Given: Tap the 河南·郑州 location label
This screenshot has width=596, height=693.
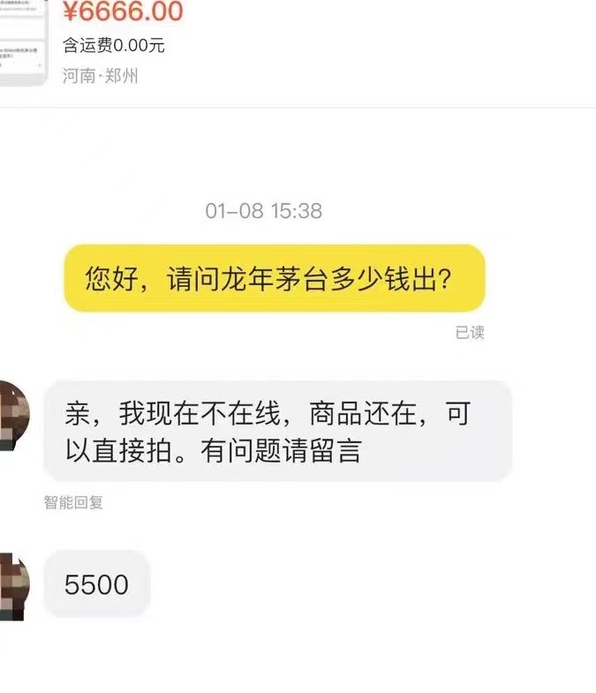Looking at the screenshot, I should pos(100,76).
